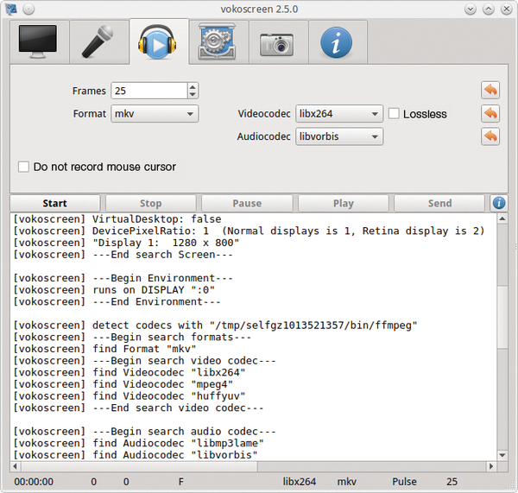Click the round pin button in title bar
Viewport: 518px width, 493px height.
coord(28,9)
